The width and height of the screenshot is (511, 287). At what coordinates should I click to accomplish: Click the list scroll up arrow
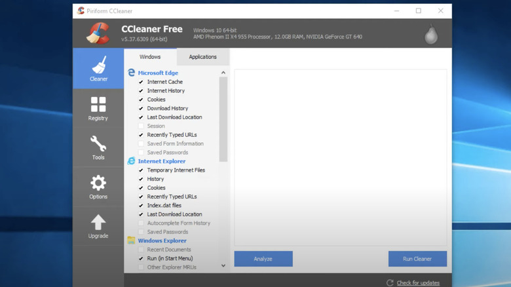[223, 72]
